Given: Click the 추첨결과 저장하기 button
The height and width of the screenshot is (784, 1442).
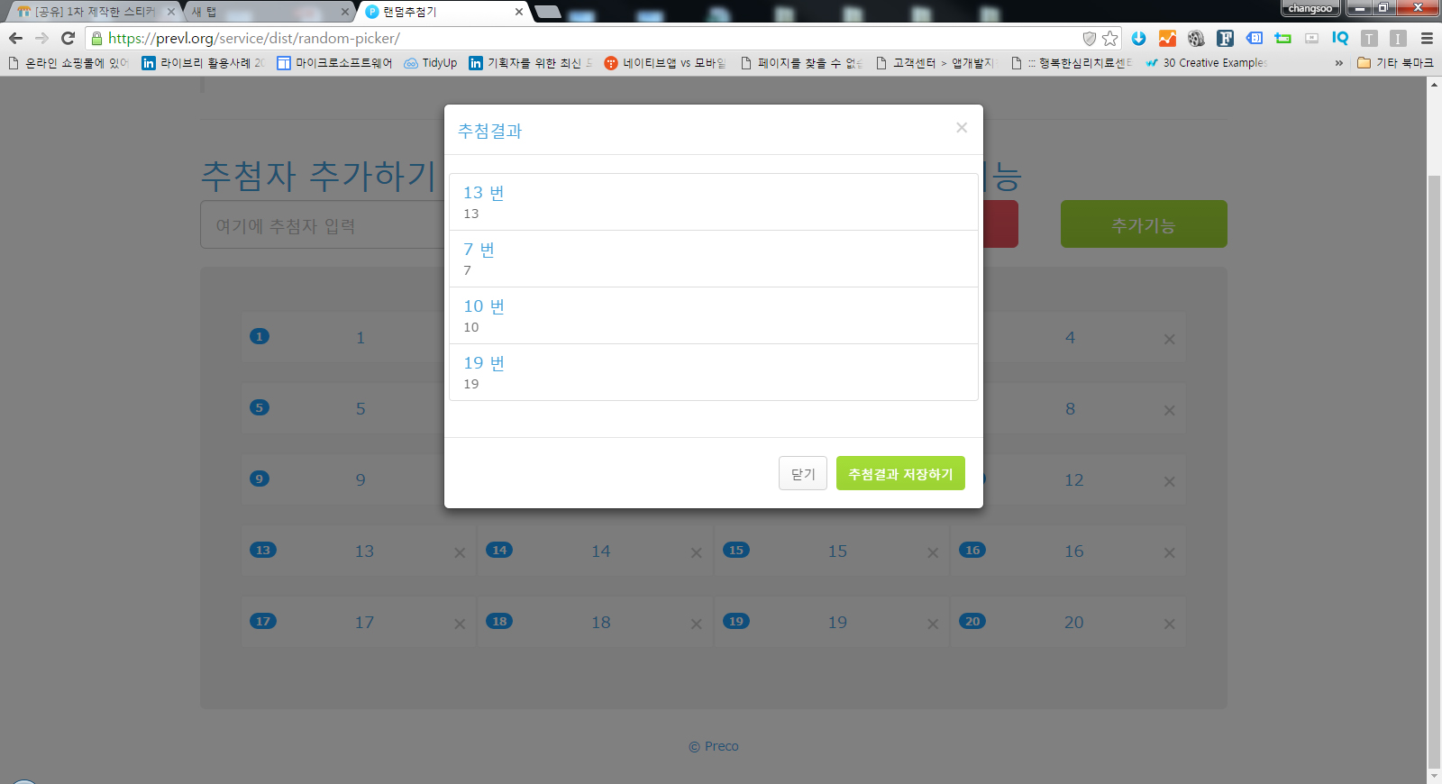Looking at the screenshot, I should coord(899,473).
